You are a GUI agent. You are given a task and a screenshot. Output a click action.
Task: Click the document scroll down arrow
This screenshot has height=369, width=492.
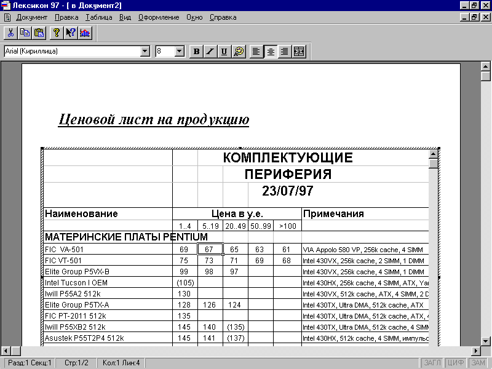485,341
